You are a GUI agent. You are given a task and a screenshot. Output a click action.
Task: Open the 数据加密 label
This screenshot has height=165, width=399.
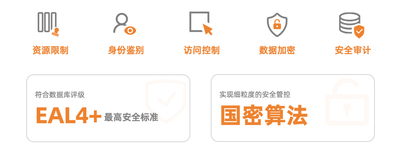[277, 50]
